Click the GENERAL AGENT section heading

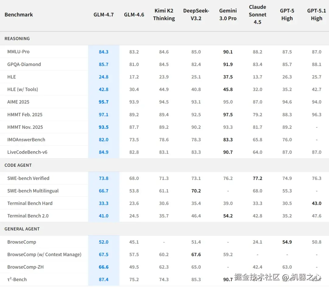pos(22,229)
